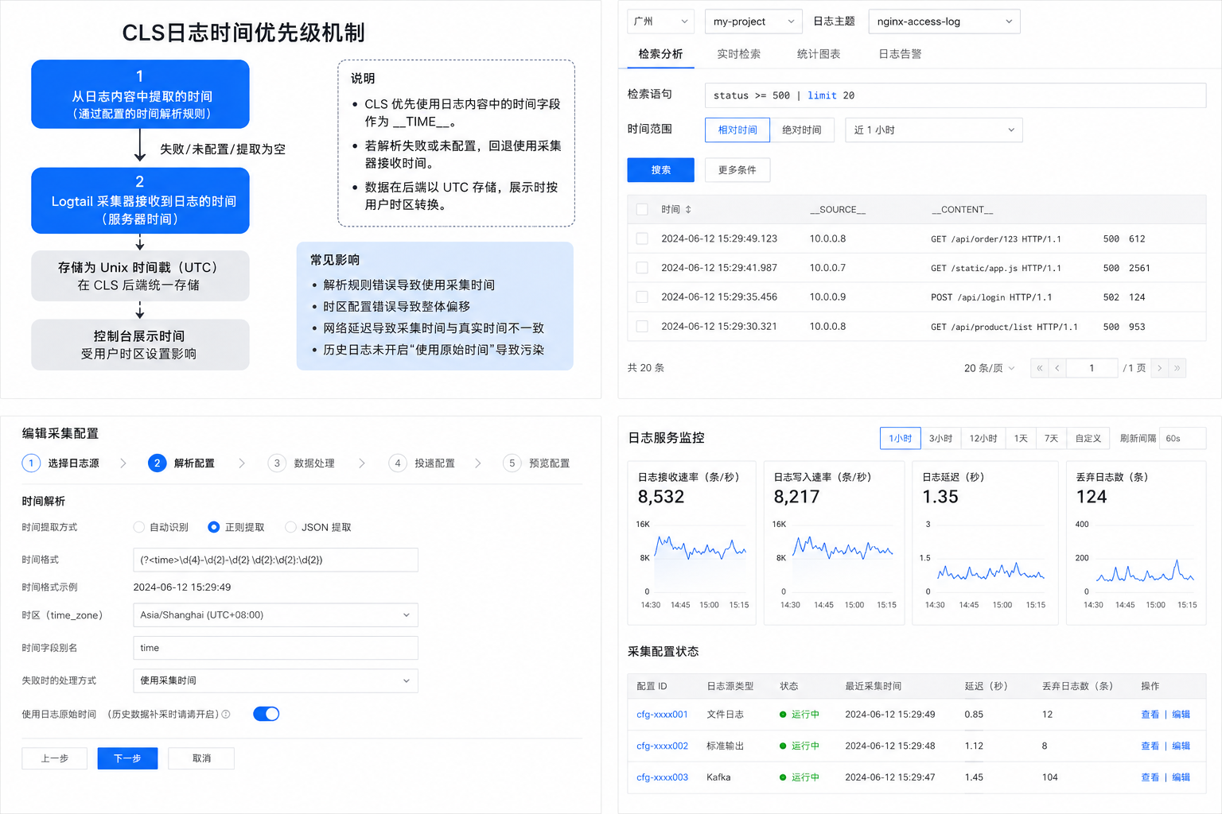Viewport: 1222px width, 814px height.
Task: Switch to the 检索分析 tab
Action: click(x=660, y=54)
